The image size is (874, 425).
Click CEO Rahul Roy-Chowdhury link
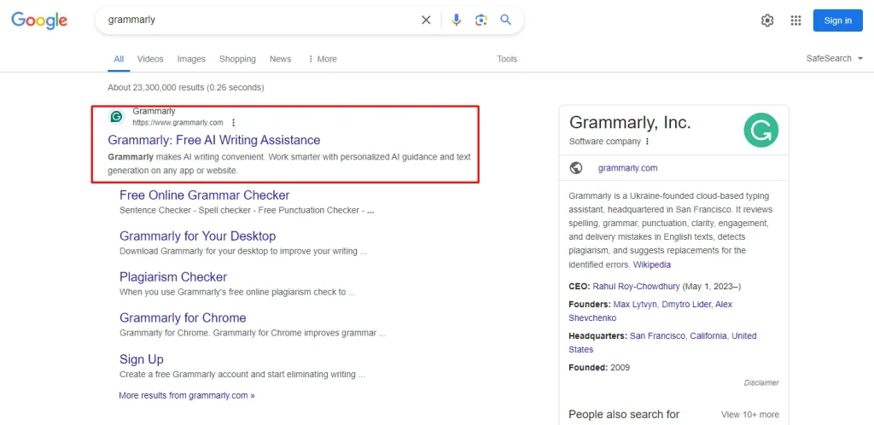[636, 286]
